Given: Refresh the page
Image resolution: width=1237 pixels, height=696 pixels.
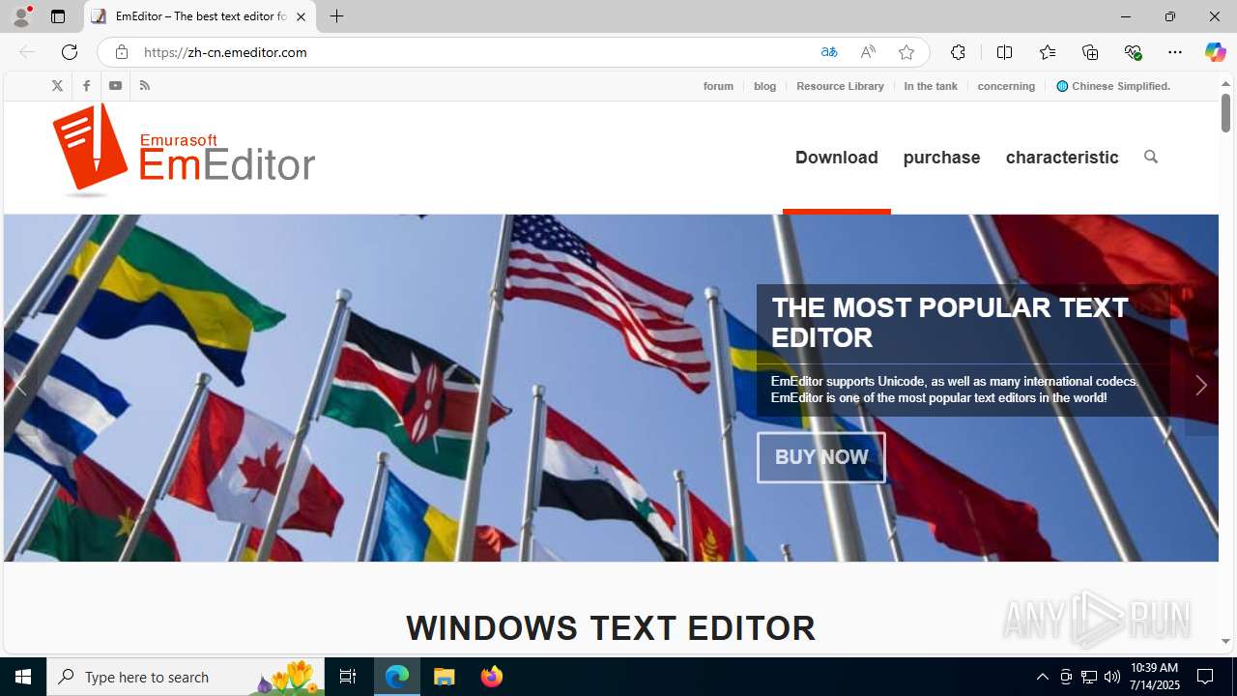Looking at the screenshot, I should click(69, 52).
